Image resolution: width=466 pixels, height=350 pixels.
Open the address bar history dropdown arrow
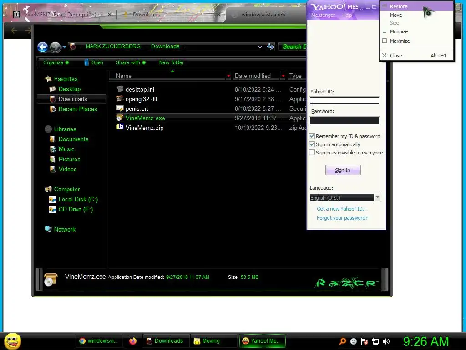(x=260, y=47)
